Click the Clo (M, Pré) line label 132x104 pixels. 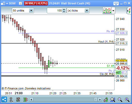(107, 74)
